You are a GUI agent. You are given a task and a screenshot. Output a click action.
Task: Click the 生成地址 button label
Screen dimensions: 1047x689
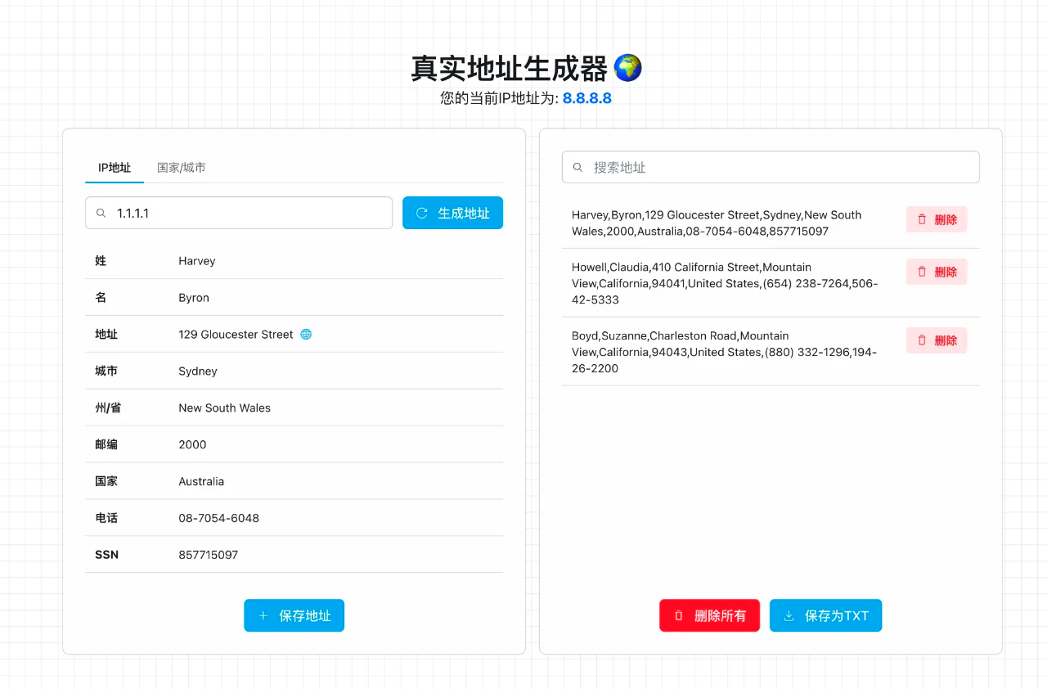pos(464,213)
